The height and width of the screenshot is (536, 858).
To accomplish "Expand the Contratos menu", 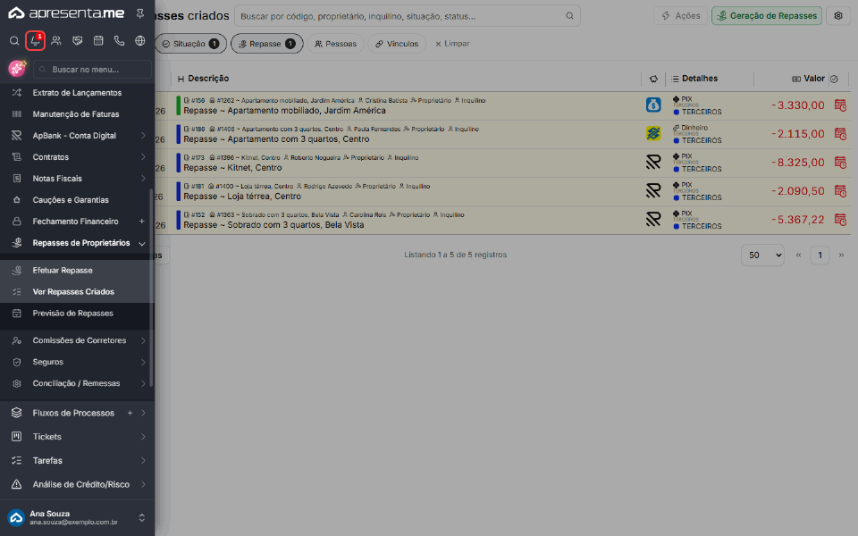I will 143,157.
